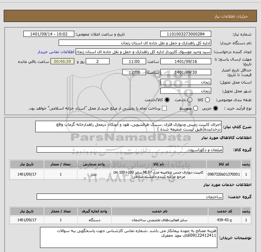Image resolution: width=261 pixels, height=252 pixels.
Task: Select the جزیی purchase type radio
Action: pos(216,109)
